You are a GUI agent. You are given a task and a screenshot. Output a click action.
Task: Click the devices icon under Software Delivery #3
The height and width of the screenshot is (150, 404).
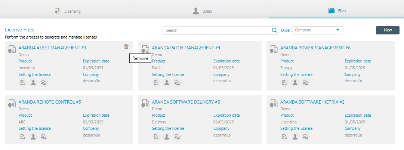[177, 137]
